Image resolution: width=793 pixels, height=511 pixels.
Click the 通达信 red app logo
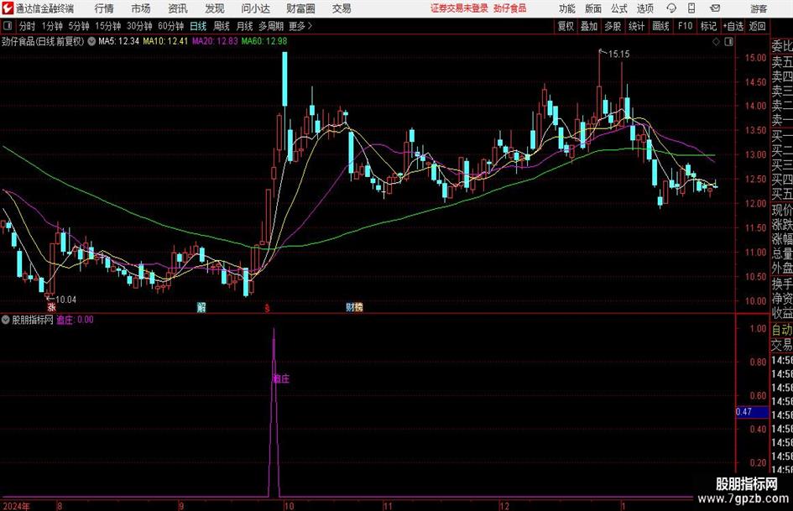pos(8,8)
